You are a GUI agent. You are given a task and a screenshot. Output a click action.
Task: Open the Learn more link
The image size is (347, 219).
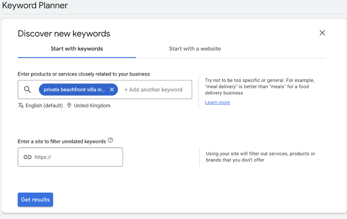pos(217,102)
